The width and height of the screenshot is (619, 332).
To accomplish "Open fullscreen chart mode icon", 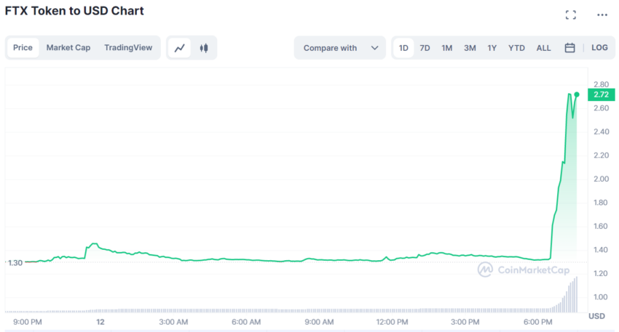I will (570, 15).
